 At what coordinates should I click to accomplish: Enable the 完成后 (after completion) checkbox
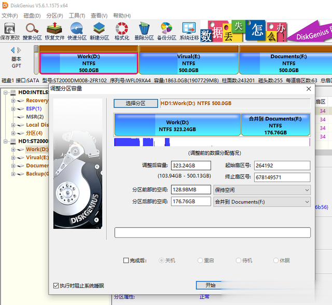(126, 260)
